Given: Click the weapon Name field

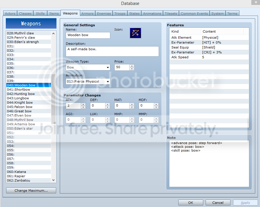Looking at the screenshot, I should tap(88, 35).
